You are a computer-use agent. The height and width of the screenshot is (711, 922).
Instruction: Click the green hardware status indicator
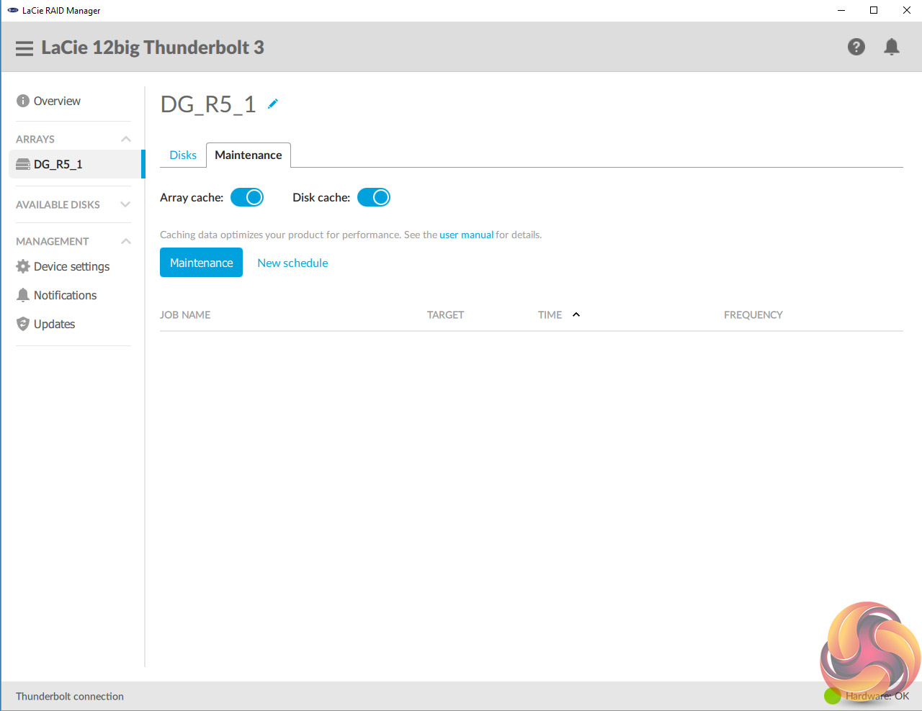[833, 696]
